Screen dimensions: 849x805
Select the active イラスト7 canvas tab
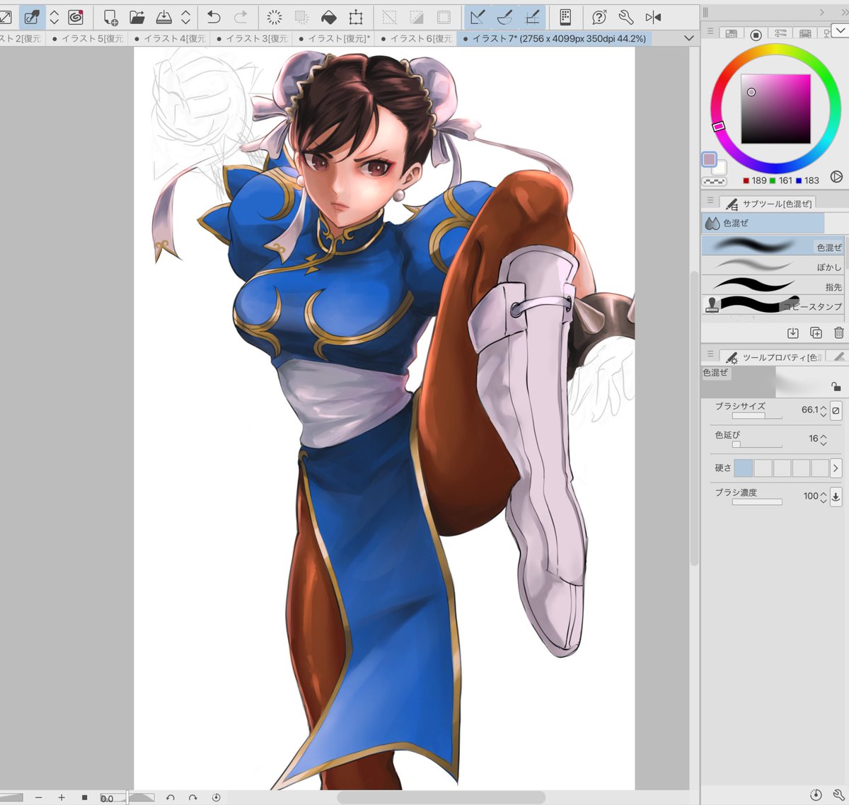click(x=554, y=38)
